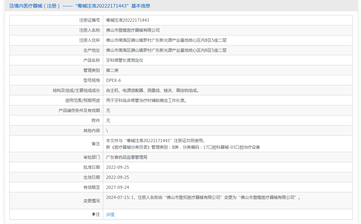This screenshot has height=224, width=361.
Task: Click the lightbulb icon beside 注
Action: tap(94, 214)
